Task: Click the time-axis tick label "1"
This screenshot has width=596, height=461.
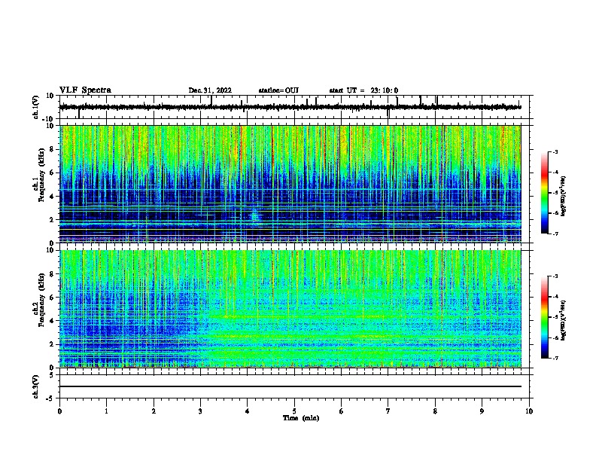Action: [106, 411]
